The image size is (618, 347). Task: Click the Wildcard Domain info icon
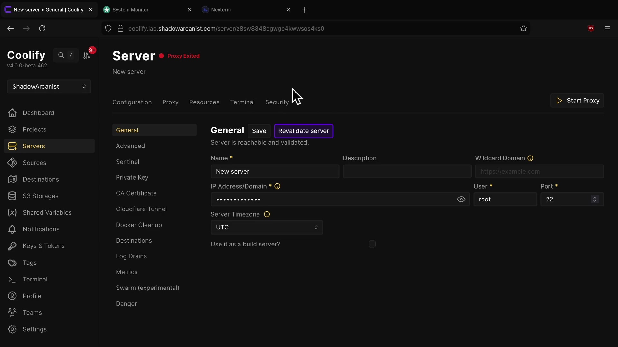(x=530, y=158)
